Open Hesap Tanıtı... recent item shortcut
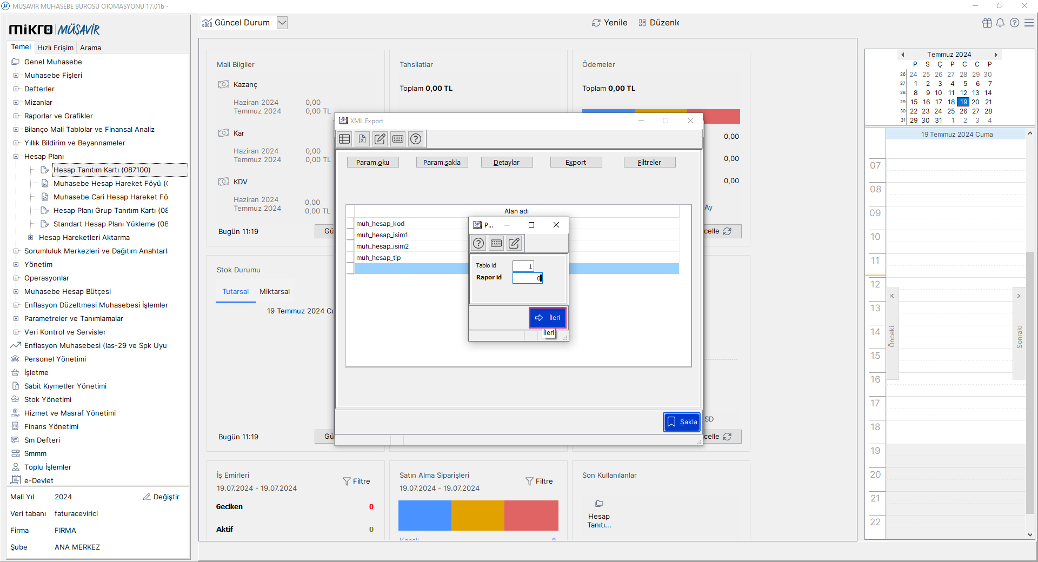1038x562 pixels. coord(599,514)
